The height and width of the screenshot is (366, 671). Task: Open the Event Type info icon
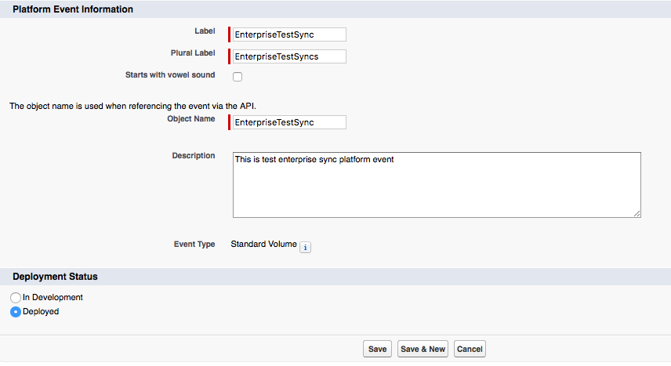point(305,247)
